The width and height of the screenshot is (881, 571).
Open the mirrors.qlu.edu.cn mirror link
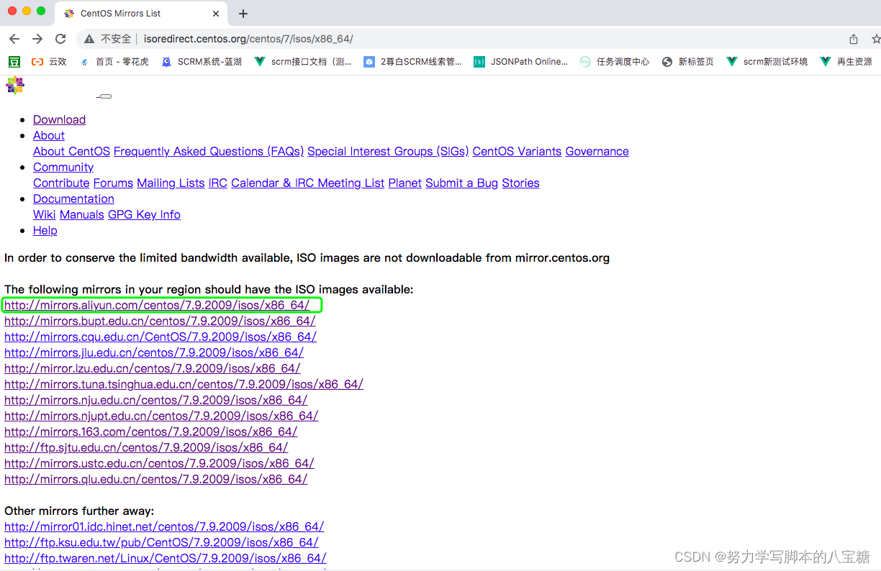coord(156,480)
